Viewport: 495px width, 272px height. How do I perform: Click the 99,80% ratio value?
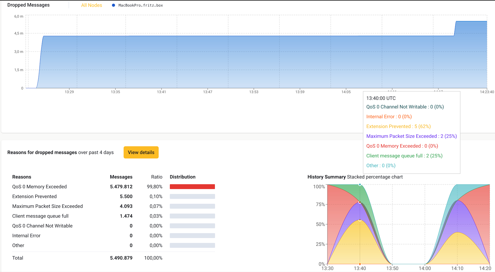point(155,187)
